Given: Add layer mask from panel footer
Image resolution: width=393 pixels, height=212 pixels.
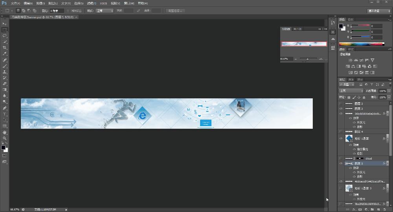Looking at the screenshot, I should pos(360,210).
